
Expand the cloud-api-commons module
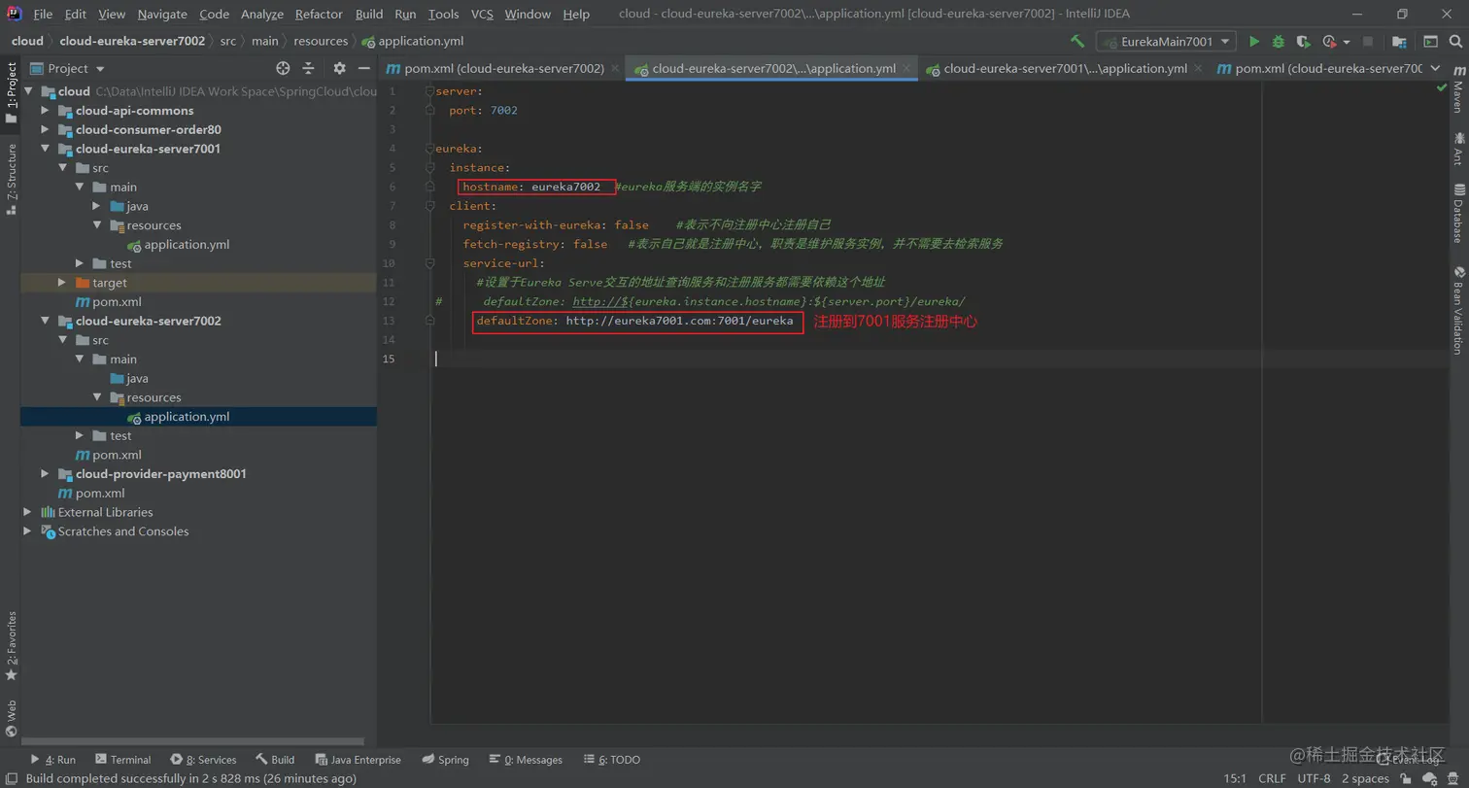tap(45, 111)
